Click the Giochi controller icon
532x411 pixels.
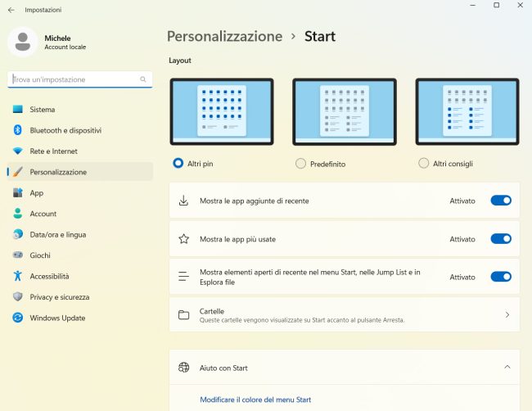(18, 255)
